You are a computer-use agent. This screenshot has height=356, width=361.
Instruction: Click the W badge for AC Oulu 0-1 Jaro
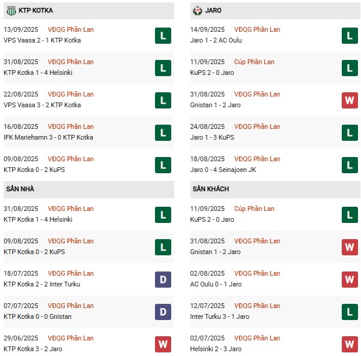[x=350, y=279]
